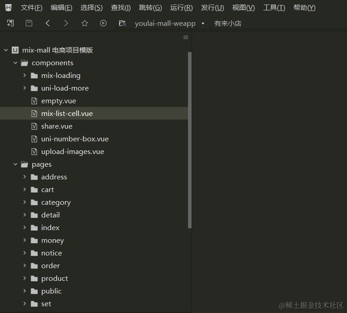
Task: Click the project tree vertical scrollbar
Action: tap(190, 140)
